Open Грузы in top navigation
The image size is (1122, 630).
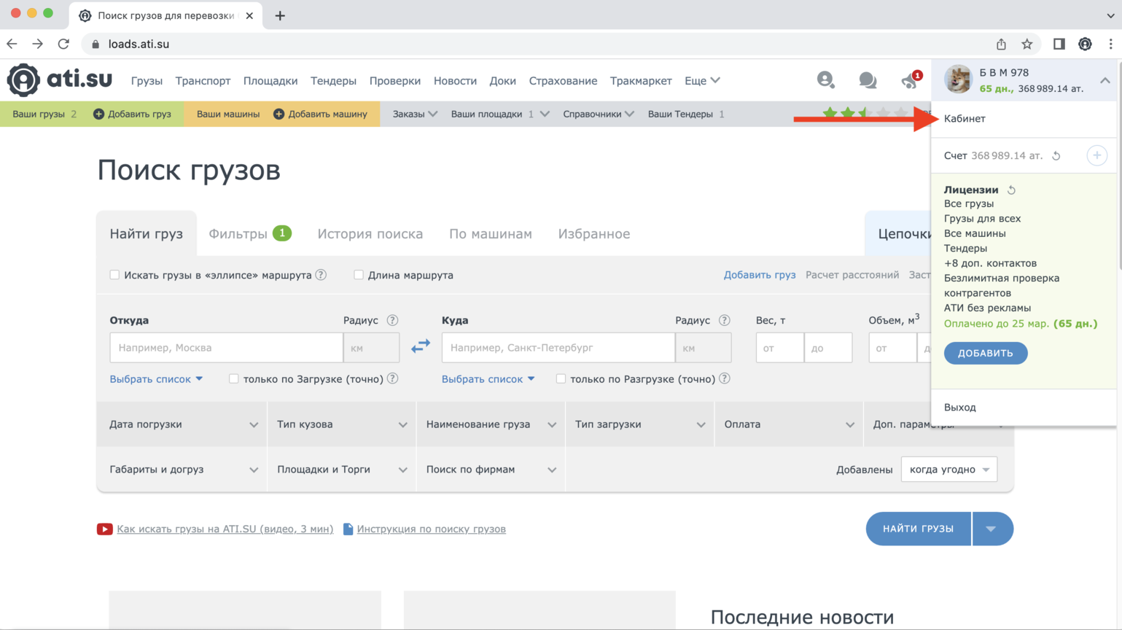click(x=147, y=80)
